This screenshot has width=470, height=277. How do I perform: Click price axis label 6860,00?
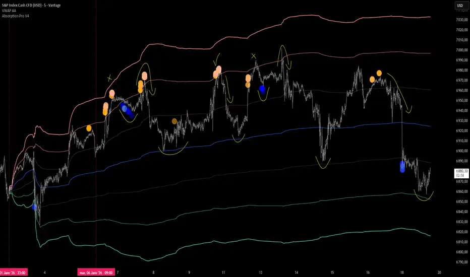[x=462, y=191]
